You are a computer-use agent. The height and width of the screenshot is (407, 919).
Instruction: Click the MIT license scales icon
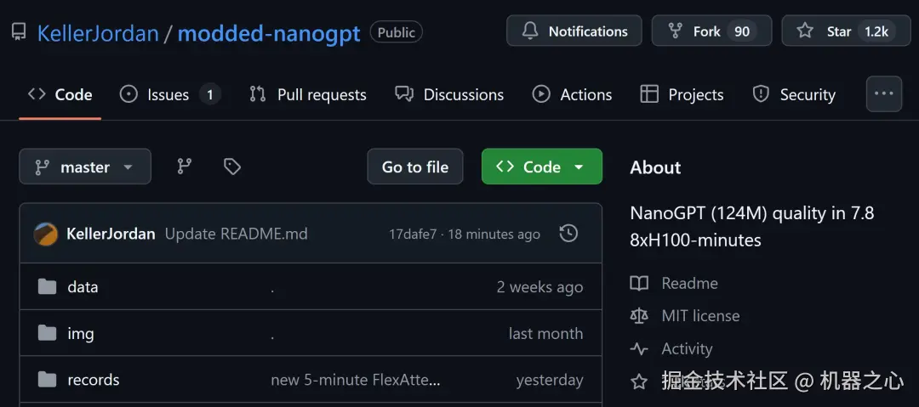(x=639, y=316)
